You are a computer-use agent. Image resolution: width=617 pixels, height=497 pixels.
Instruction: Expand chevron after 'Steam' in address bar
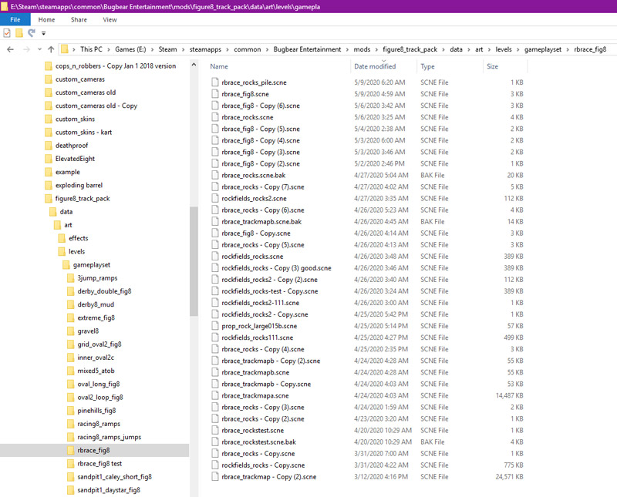(184, 49)
